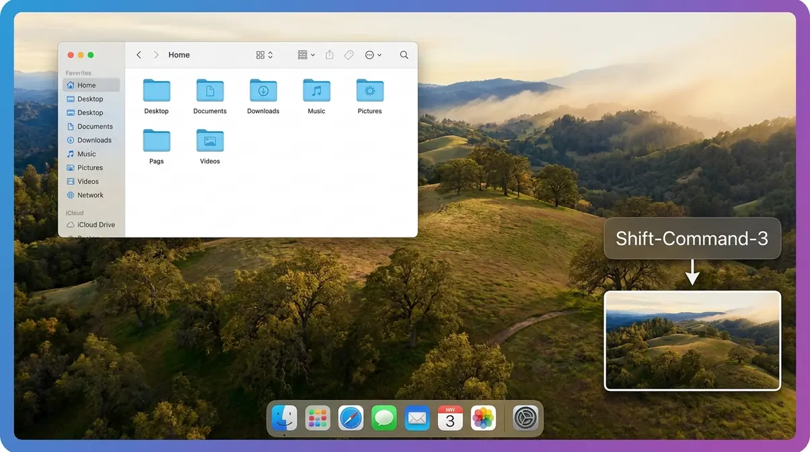Select the Documents folder in the file grid

point(210,96)
